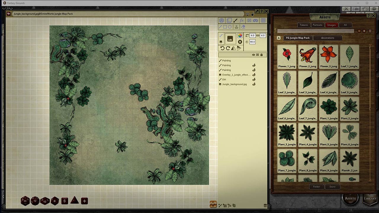Open the FG Jungle Map Pack folder
Image resolution: width=379 pixels, height=213 pixels.
[x=297, y=38]
